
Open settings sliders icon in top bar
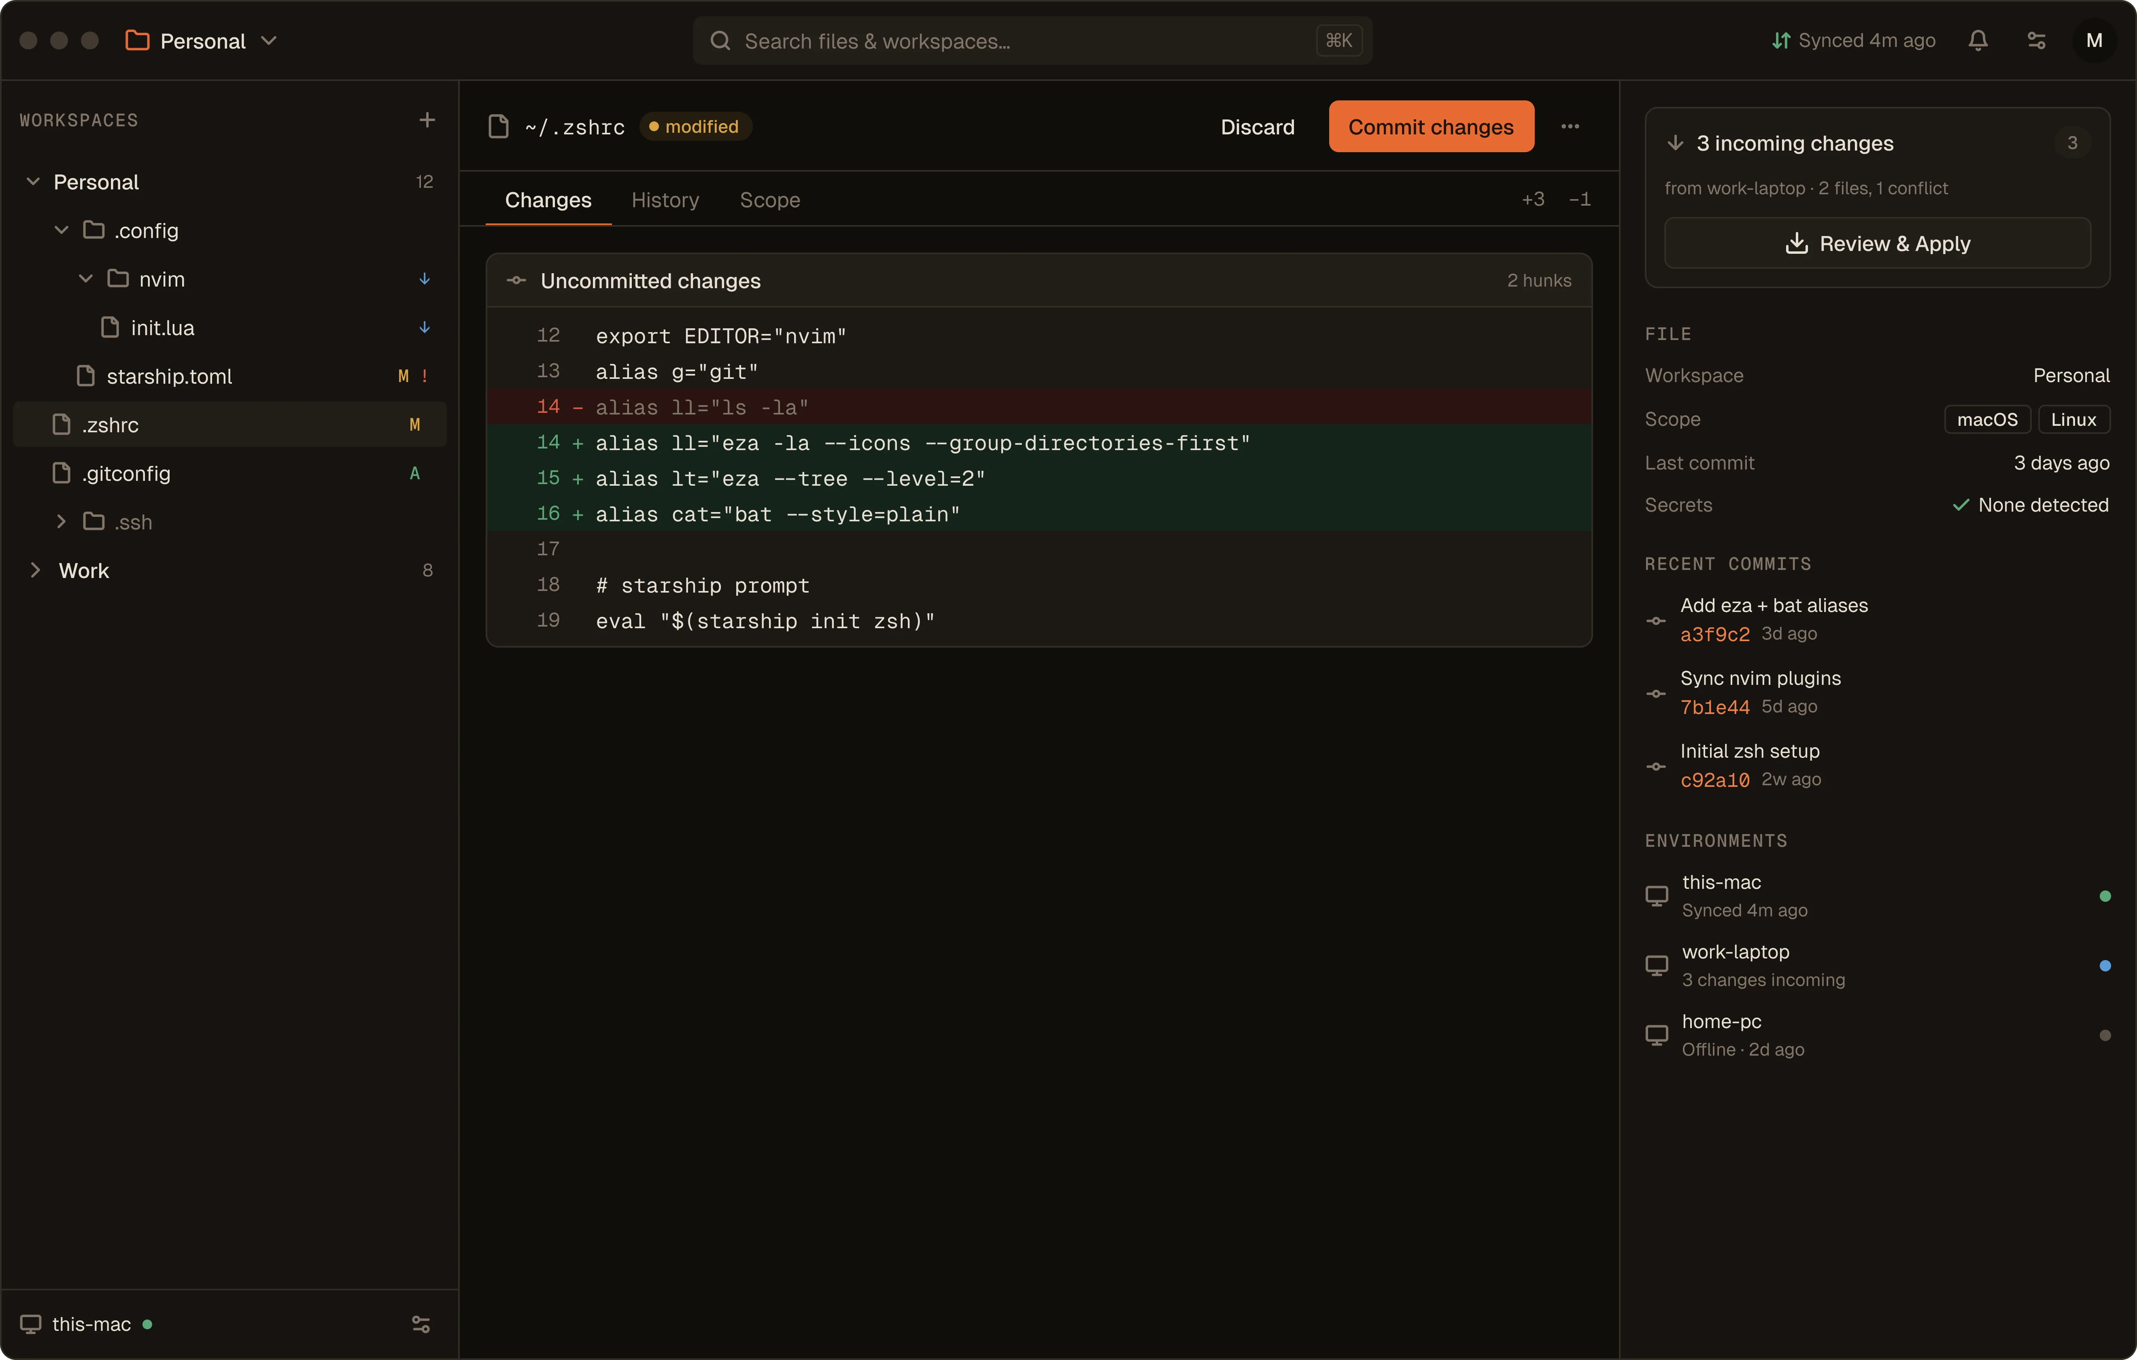click(x=2036, y=41)
